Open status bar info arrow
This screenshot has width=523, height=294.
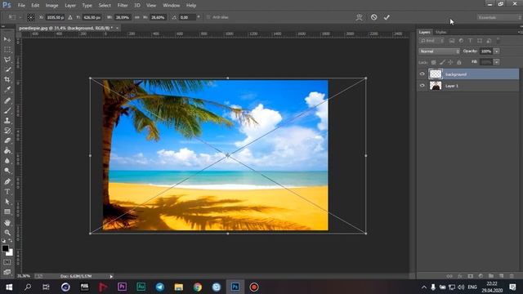pos(111,276)
